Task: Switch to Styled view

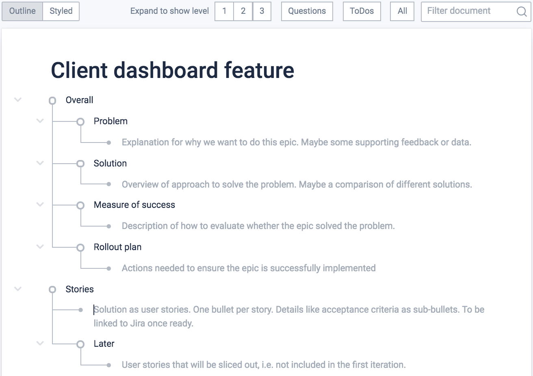Action: coord(61,11)
